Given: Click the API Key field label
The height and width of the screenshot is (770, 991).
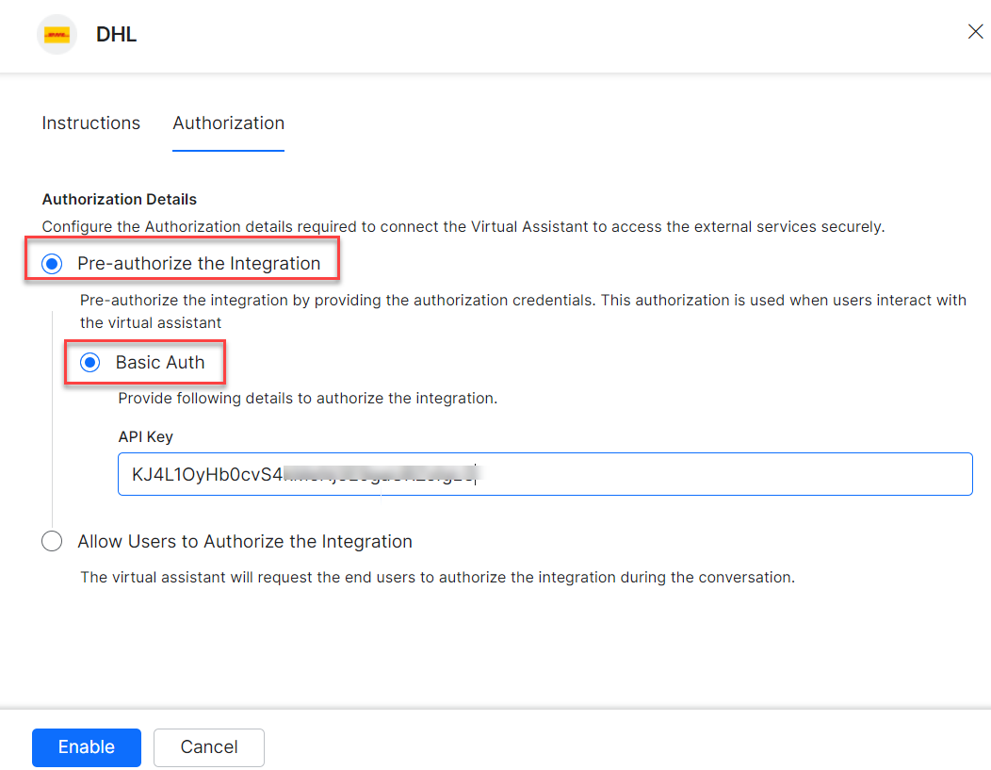Looking at the screenshot, I should (145, 437).
